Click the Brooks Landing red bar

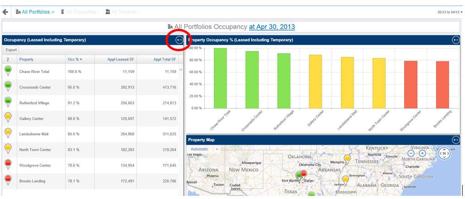pyautogui.click(x=443, y=85)
